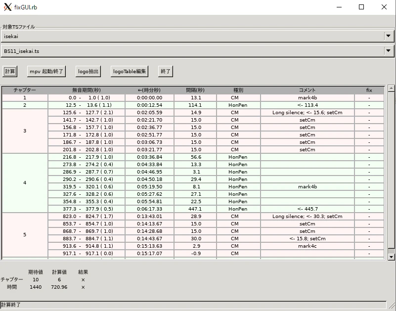Open the isekai dropdown arrow
The height and width of the screenshot is (311, 396).
(x=388, y=36)
